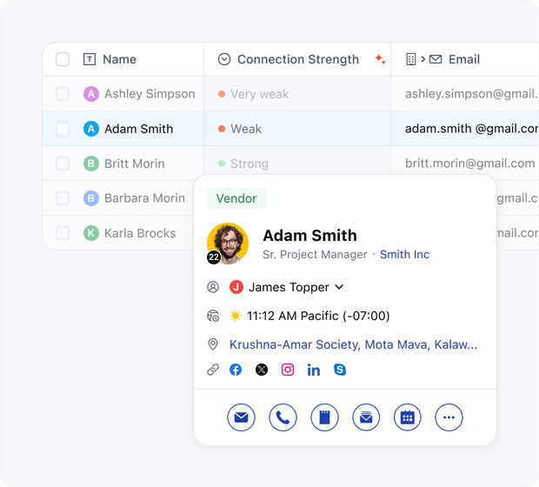Open the Krushna-Amar Society address link
The image size is (539, 487).
click(x=353, y=344)
